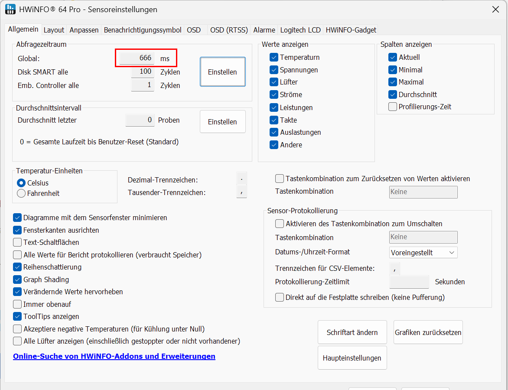This screenshot has width=508, height=390.
Task: Click the Grafiken zurücksetzen button
Action: [x=428, y=332]
